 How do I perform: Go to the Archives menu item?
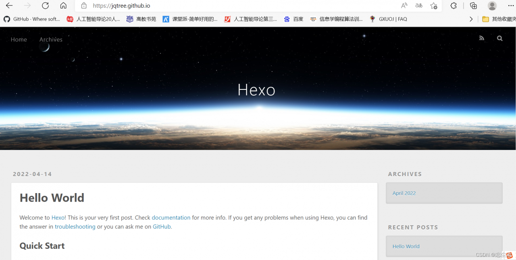(51, 40)
